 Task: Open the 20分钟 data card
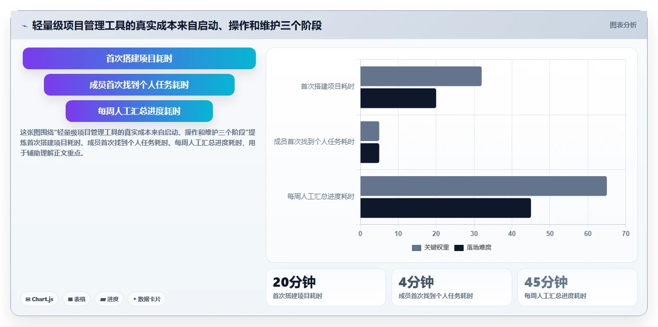coord(326,287)
